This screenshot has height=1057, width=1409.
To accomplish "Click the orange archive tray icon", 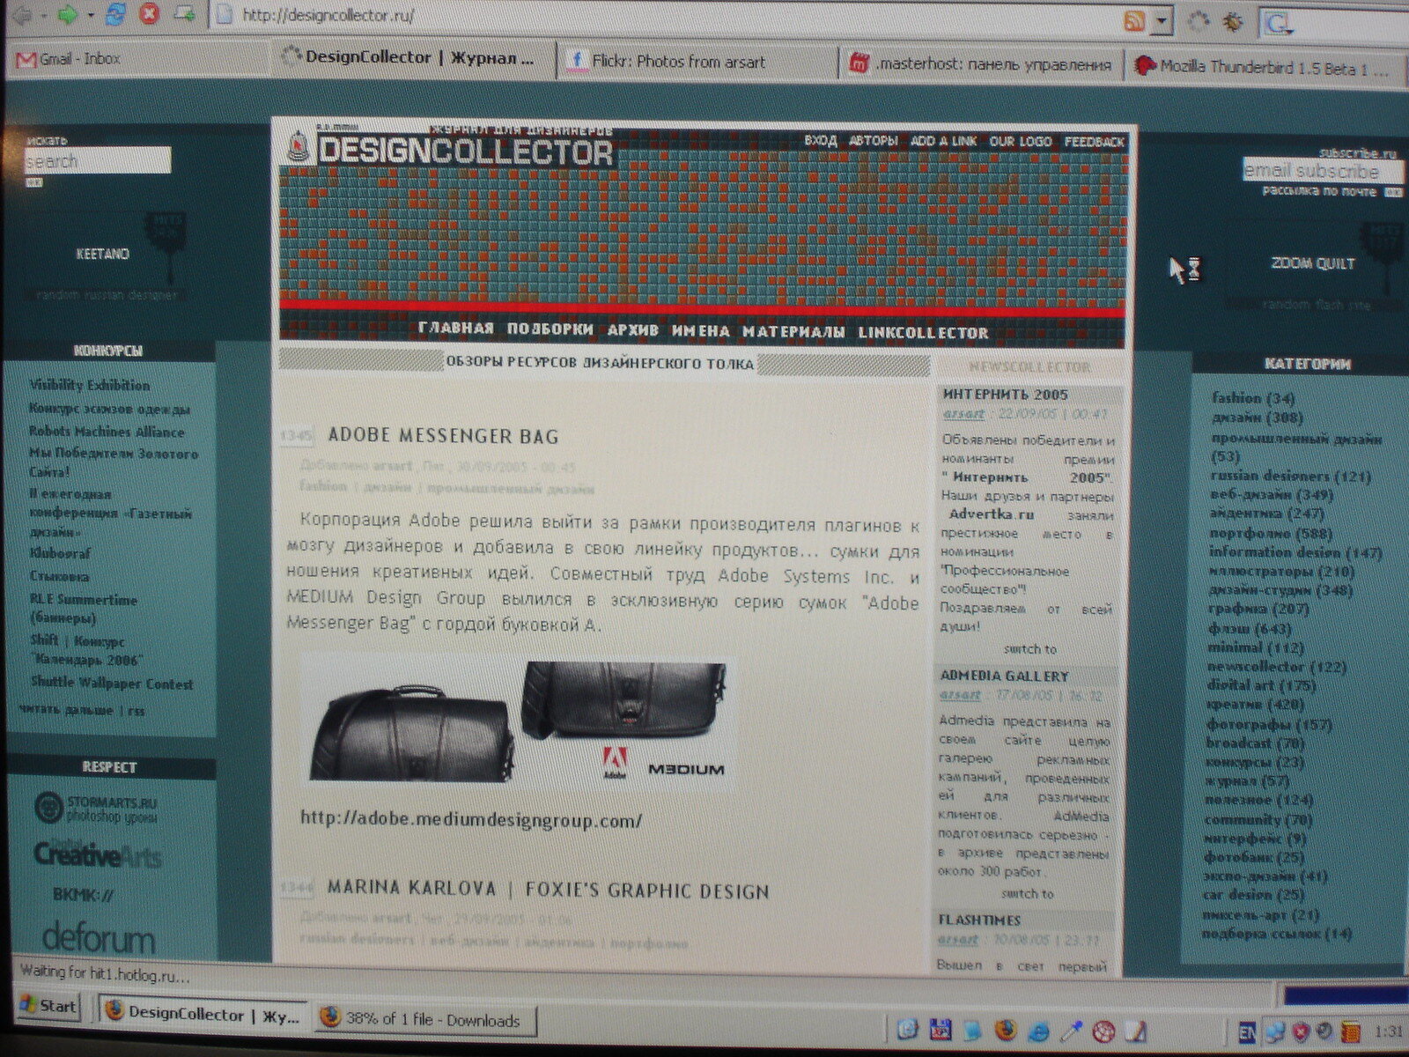I will click(1350, 1031).
